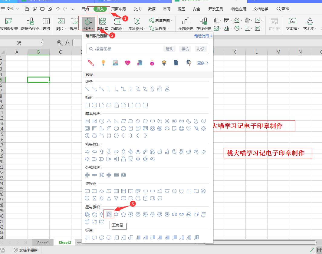Click the 全部图表 all charts icon
The image size is (322, 254).
coord(186,24)
